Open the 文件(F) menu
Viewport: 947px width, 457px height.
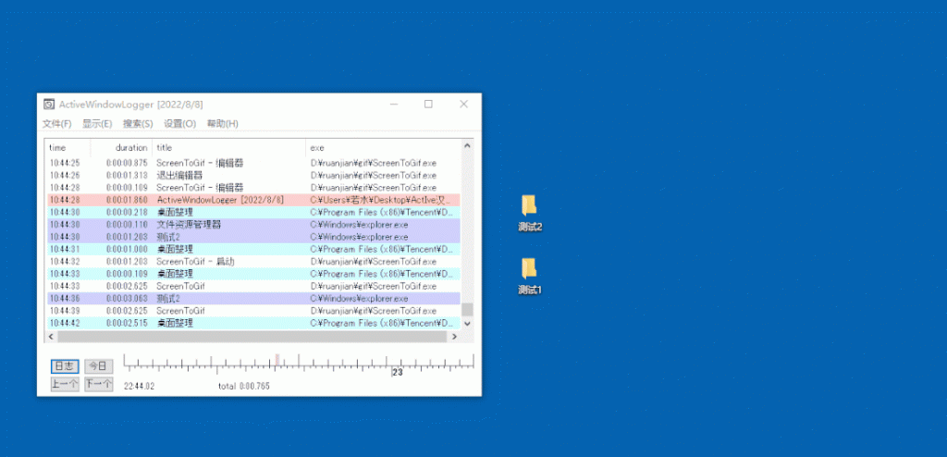56,123
